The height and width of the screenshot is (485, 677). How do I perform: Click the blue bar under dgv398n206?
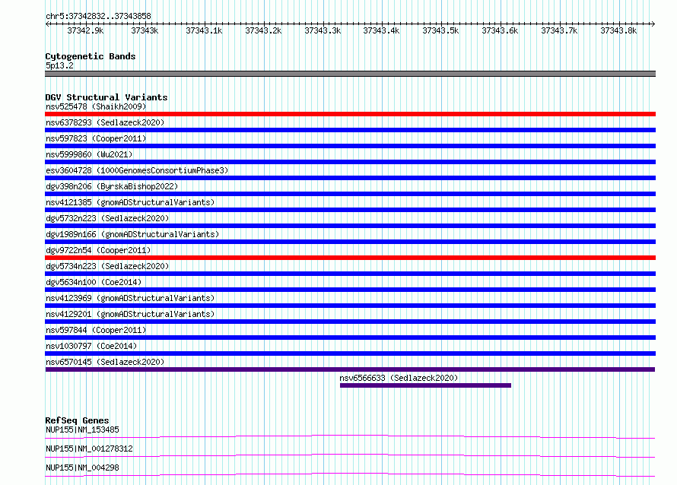pyautogui.click(x=350, y=194)
